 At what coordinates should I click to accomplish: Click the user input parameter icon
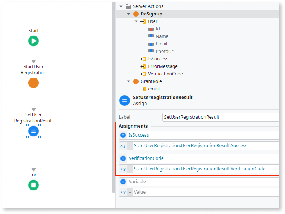[143, 21]
